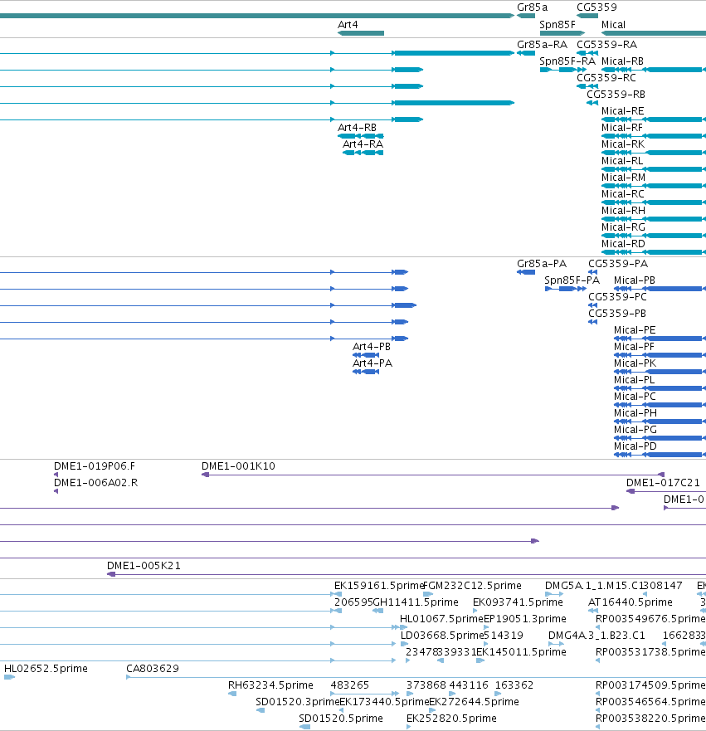Screen dimensions: 706x731
Task: Select protein CG5359-PA
Action: tap(593, 272)
